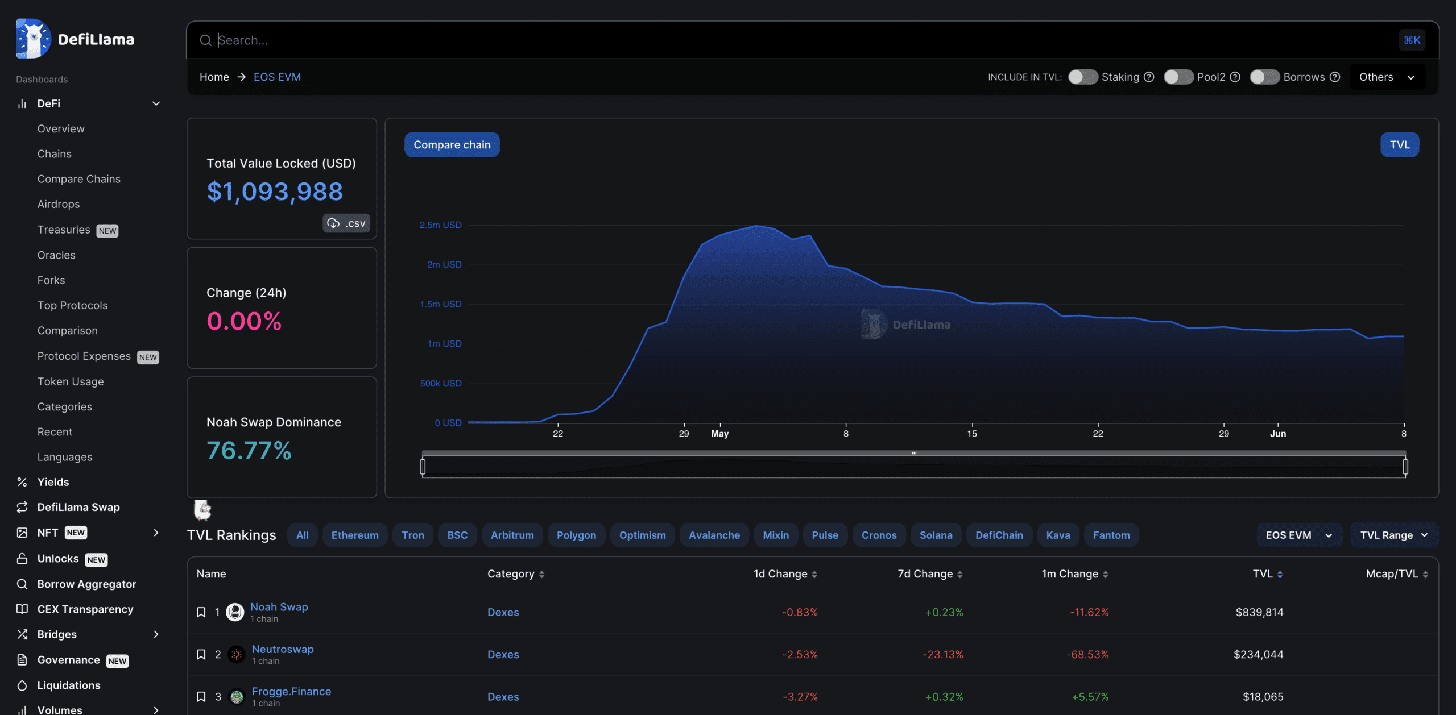Screen dimensions: 1456x715
Task: Open Compare Chains in sidebar menu
Action: (x=79, y=179)
